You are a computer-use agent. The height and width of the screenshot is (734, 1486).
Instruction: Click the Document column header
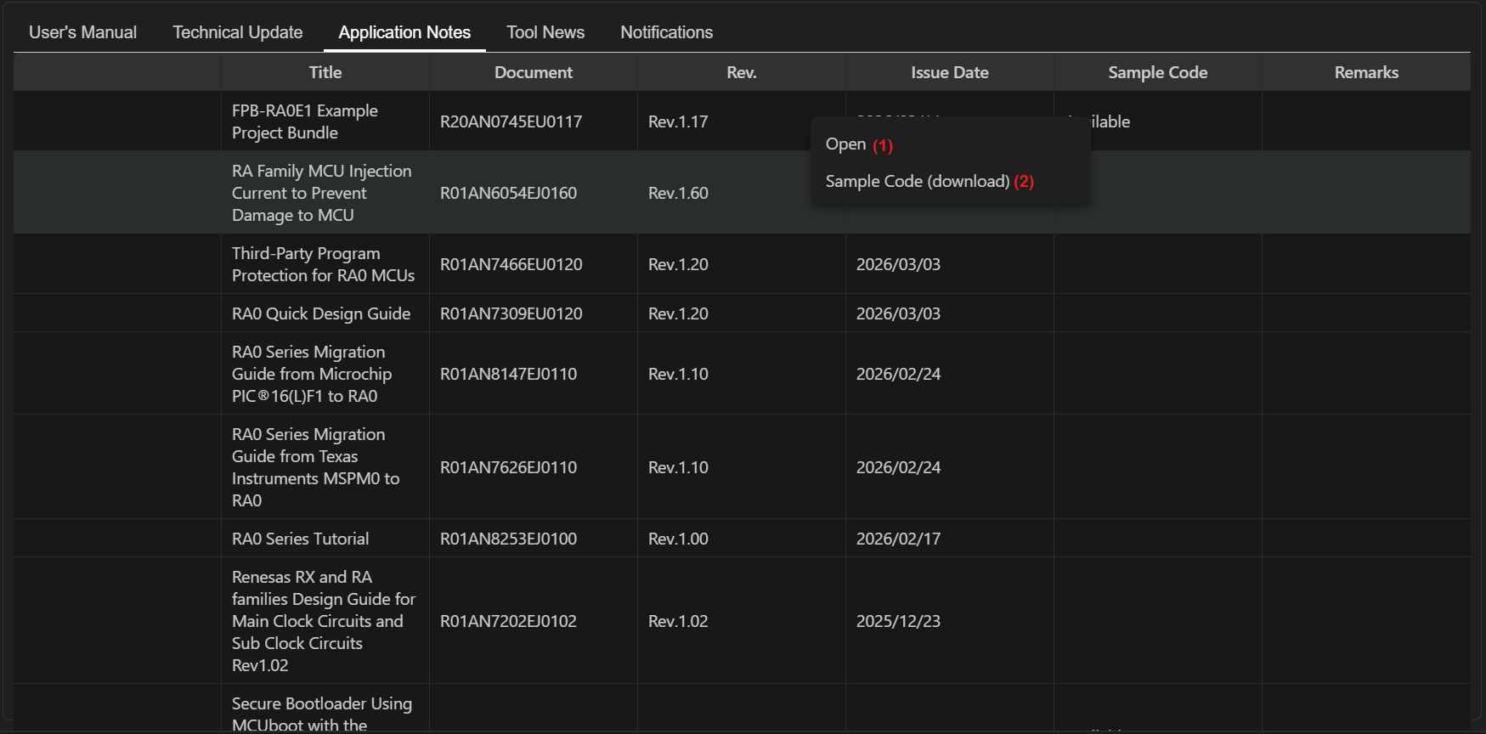[534, 72]
